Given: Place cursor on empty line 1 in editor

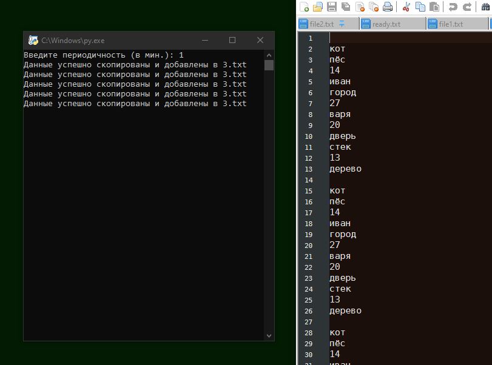Looking at the screenshot, I should coord(411,38).
